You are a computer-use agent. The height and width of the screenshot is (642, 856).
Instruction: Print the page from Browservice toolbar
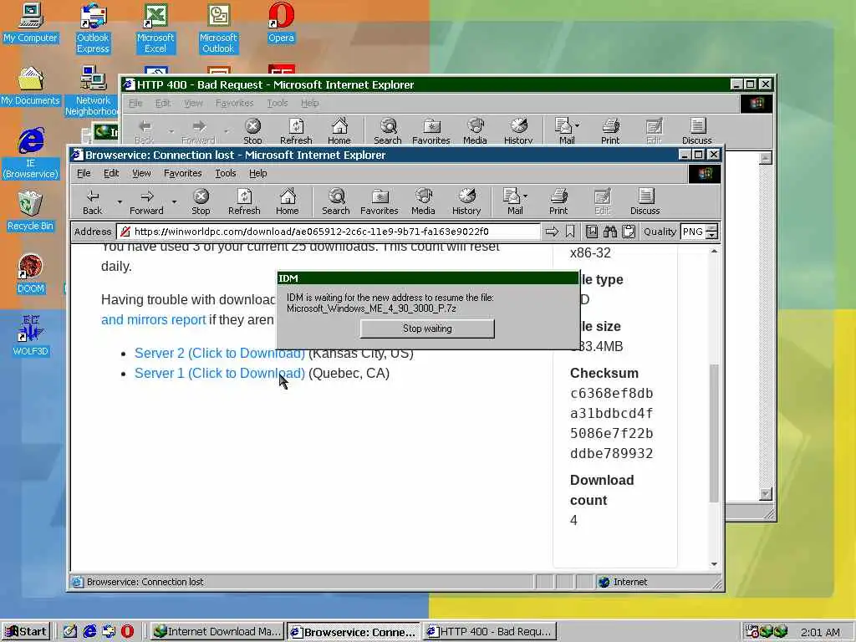558,201
